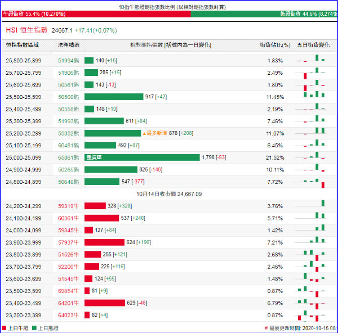Click the closing price text 10月14日收市價 24,667.09

click(169, 194)
